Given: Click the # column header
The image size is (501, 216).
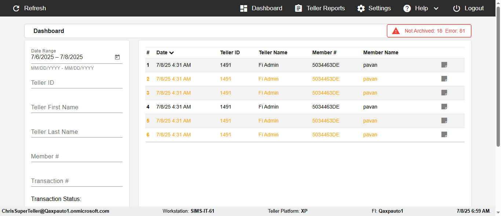Looking at the screenshot, I should [148, 52].
